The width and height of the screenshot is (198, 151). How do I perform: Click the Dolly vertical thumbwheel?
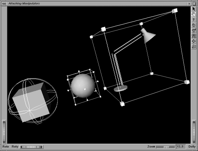click(194, 132)
